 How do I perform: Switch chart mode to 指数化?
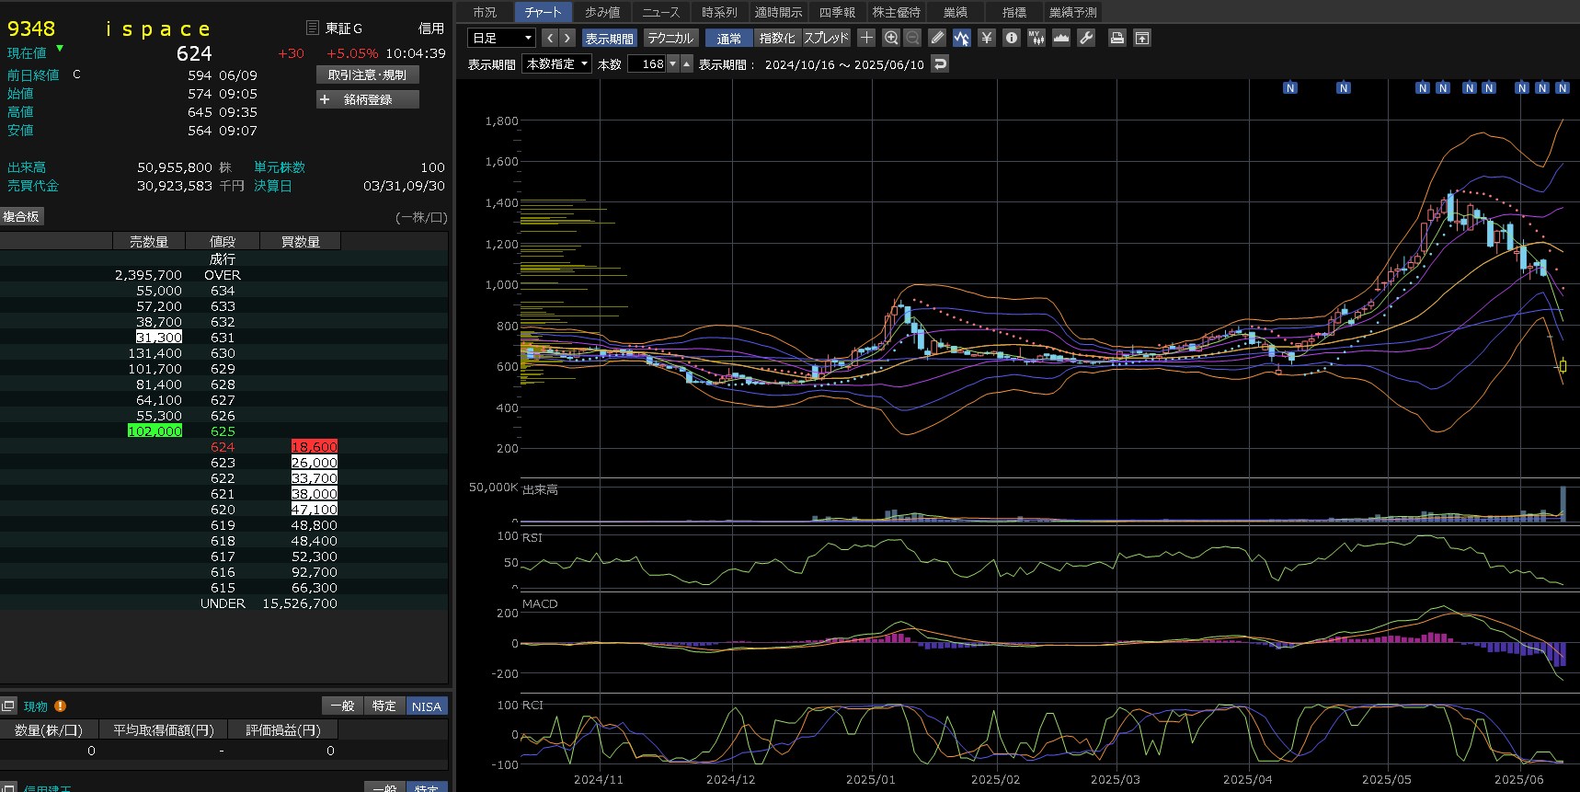777,38
